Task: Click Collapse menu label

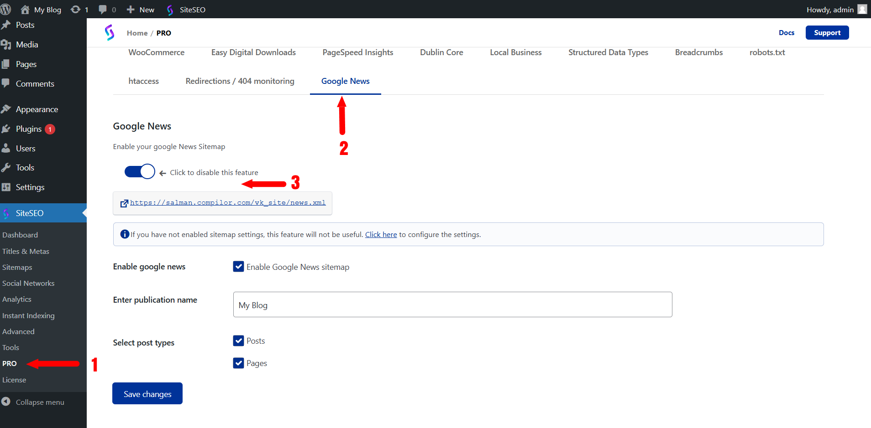Action: [x=40, y=402]
